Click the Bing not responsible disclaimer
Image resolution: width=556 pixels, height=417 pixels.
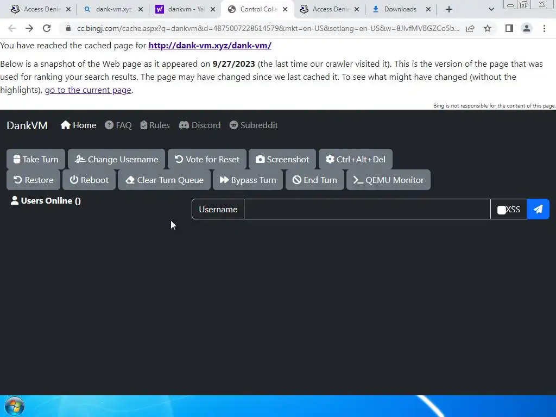coord(494,106)
